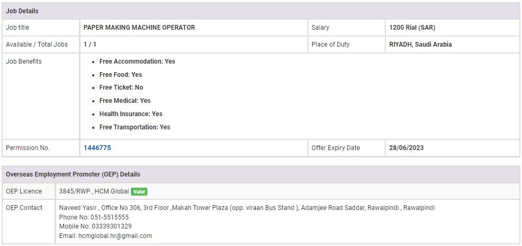522x246 pixels.
Task: Click the Free Medical benefit item
Action: click(x=125, y=101)
